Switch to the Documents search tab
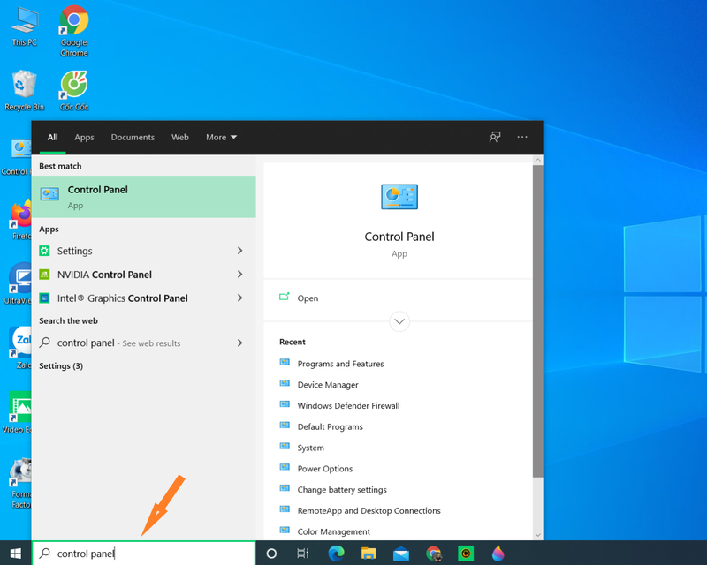The image size is (707, 565). point(133,138)
